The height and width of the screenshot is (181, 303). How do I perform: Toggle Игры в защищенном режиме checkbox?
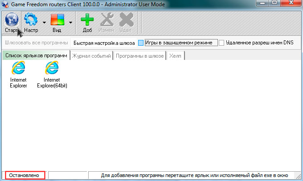tap(141, 43)
